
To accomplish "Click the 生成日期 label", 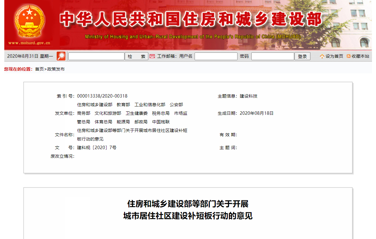I will 227,113.
